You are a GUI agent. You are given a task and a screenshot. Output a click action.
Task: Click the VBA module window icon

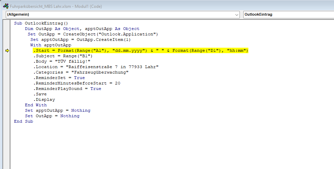click(6, 6)
